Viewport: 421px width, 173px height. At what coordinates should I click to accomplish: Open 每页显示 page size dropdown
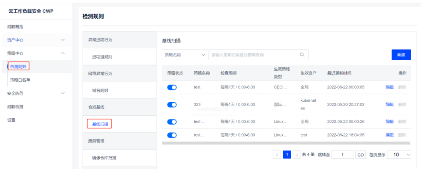point(399,154)
